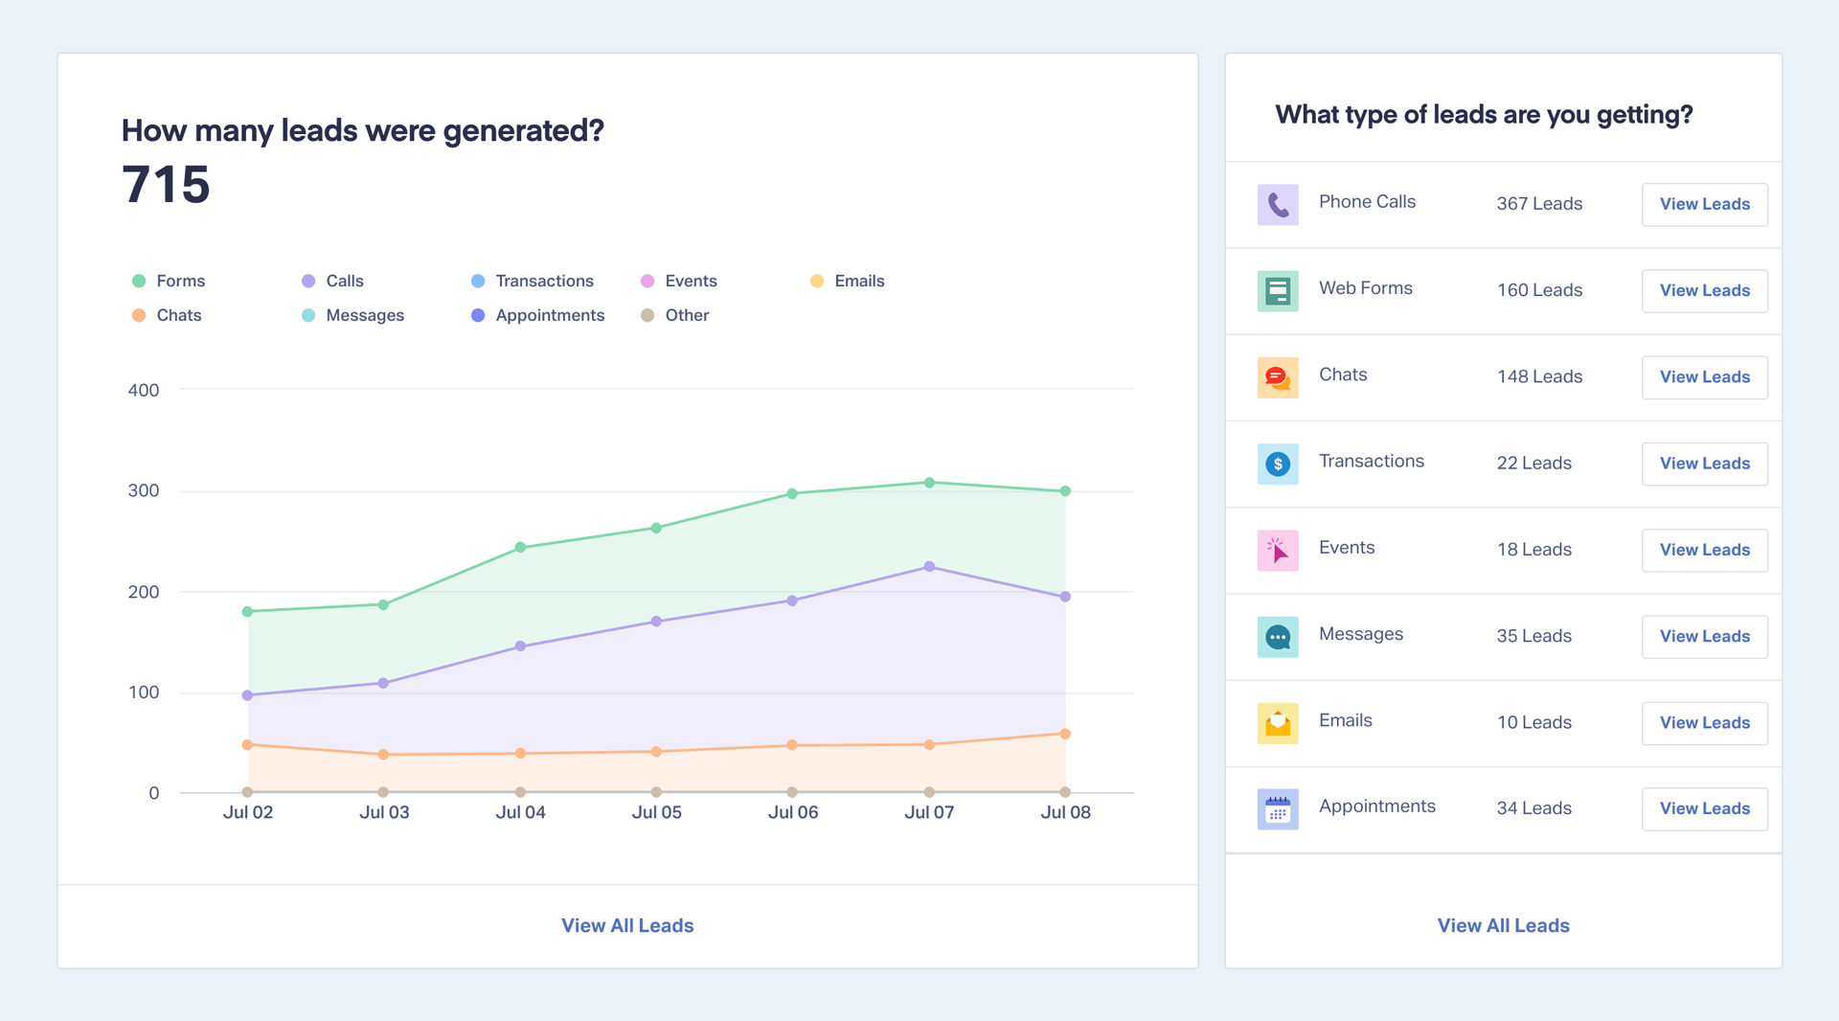Click the Emails envelope icon
Screen dimensions: 1839x1021
[1277, 723]
